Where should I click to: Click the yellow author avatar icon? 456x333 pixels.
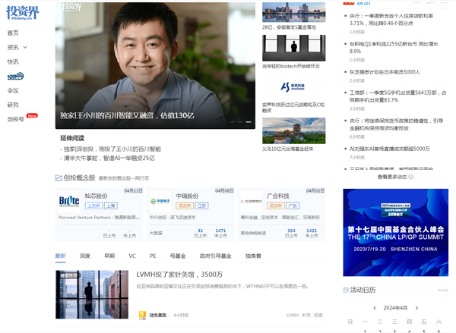click(x=142, y=315)
